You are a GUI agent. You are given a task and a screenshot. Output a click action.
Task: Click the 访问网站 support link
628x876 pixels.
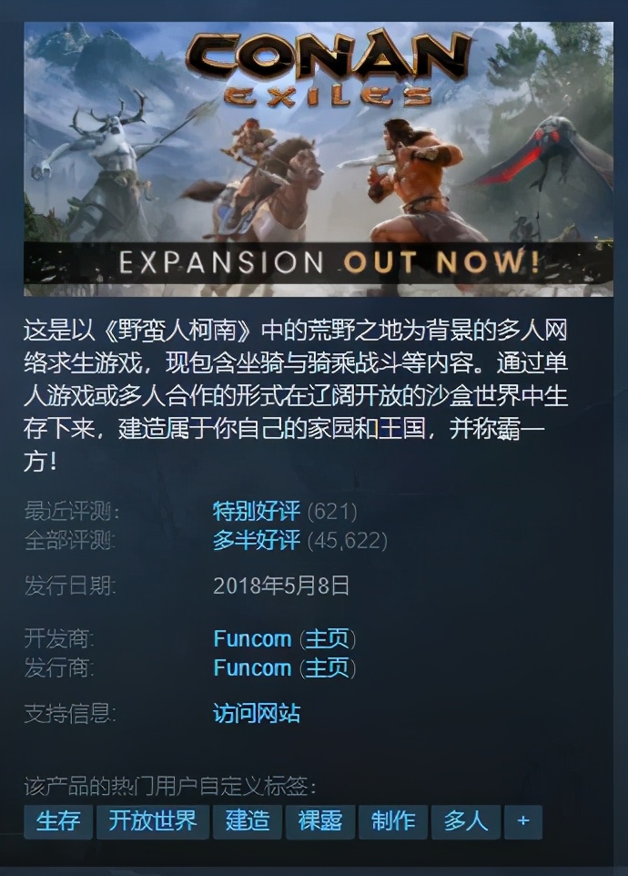coord(257,713)
